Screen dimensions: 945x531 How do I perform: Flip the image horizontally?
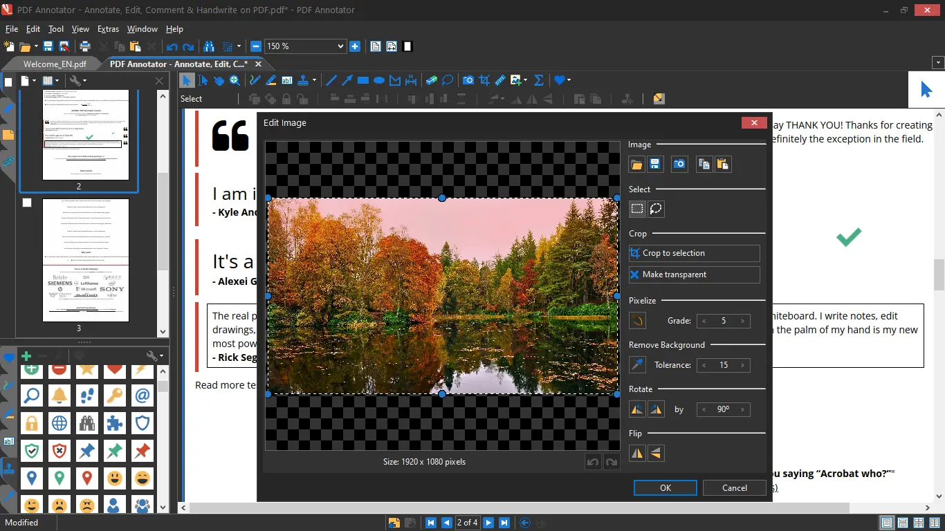pyautogui.click(x=637, y=454)
